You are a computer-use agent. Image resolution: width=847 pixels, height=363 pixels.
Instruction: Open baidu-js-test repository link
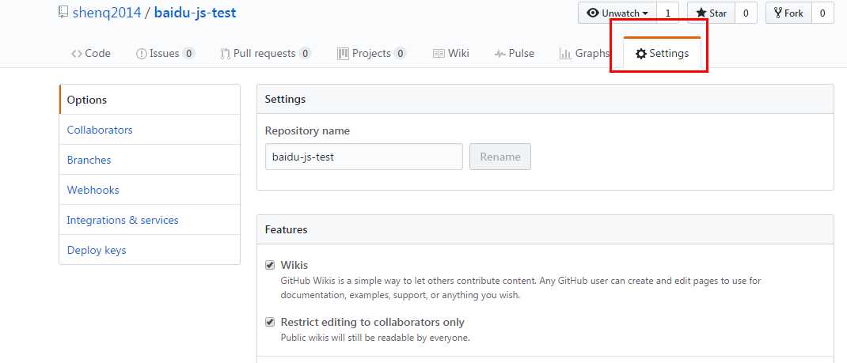(x=195, y=13)
